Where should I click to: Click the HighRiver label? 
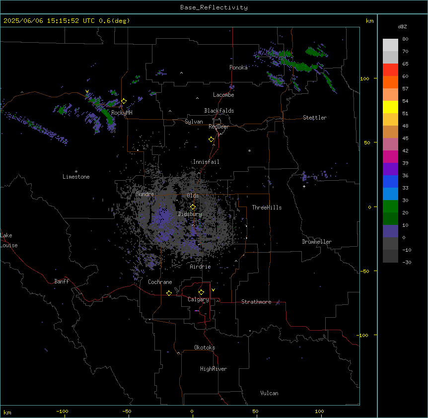point(214,369)
